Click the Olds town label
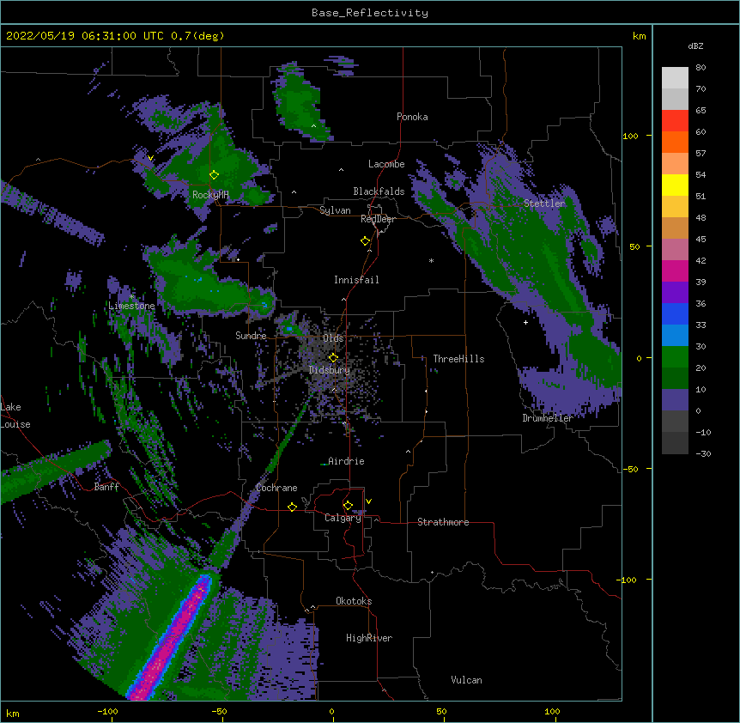The image size is (740, 723). tap(333, 338)
